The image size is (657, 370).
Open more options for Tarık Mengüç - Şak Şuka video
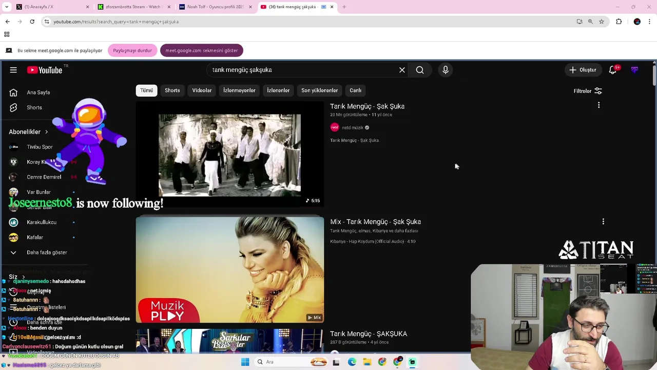[x=598, y=105]
